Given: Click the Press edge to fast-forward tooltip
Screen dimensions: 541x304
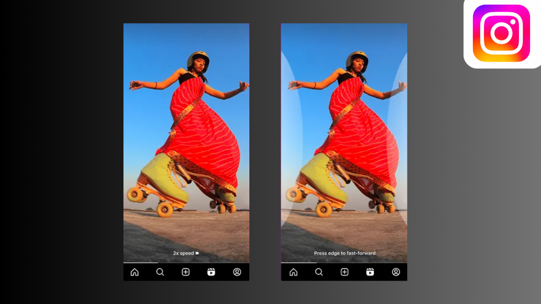Looking at the screenshot, I should coord(344,253).
